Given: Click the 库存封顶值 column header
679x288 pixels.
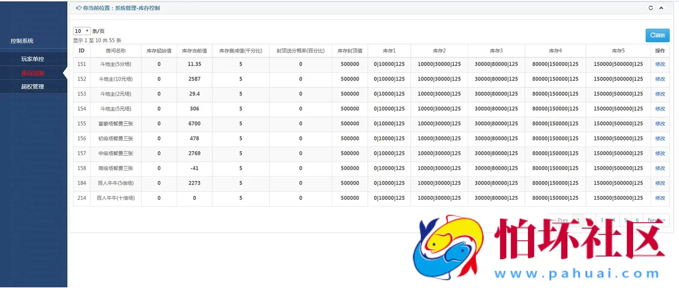Looking at the screenshot, I should [350, 50].
